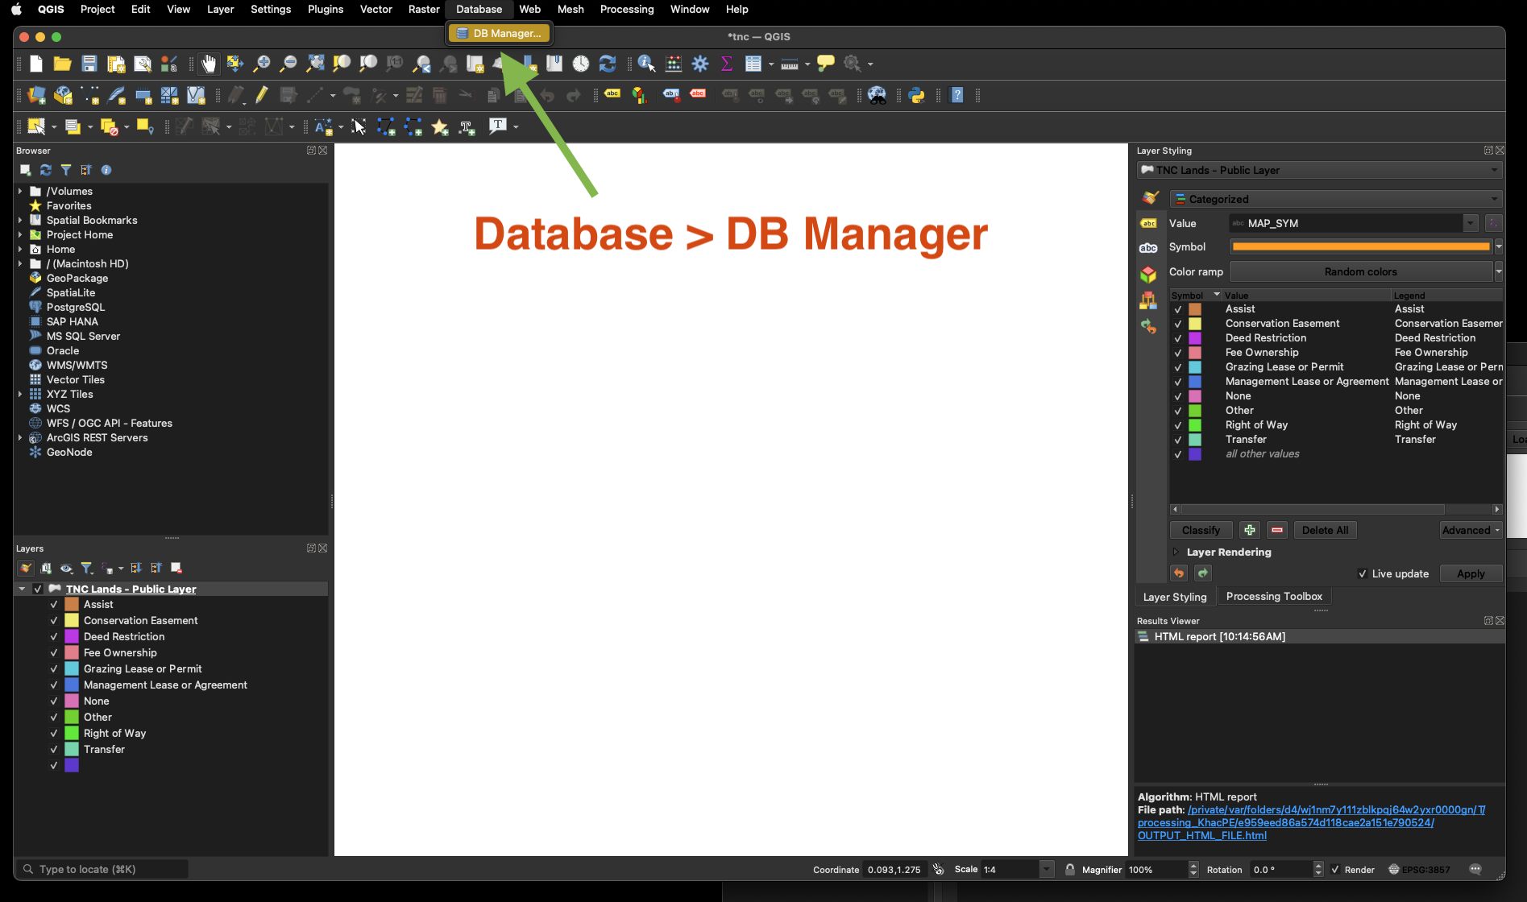The height and width of the screenshot is (902, 1527).
Task: Click the red minus remove category button
Action: click(x=1277, y=530)
